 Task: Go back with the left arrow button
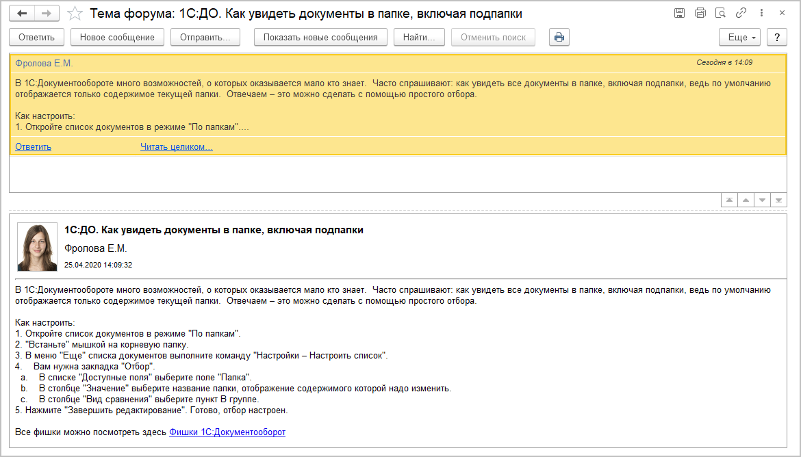23,13
